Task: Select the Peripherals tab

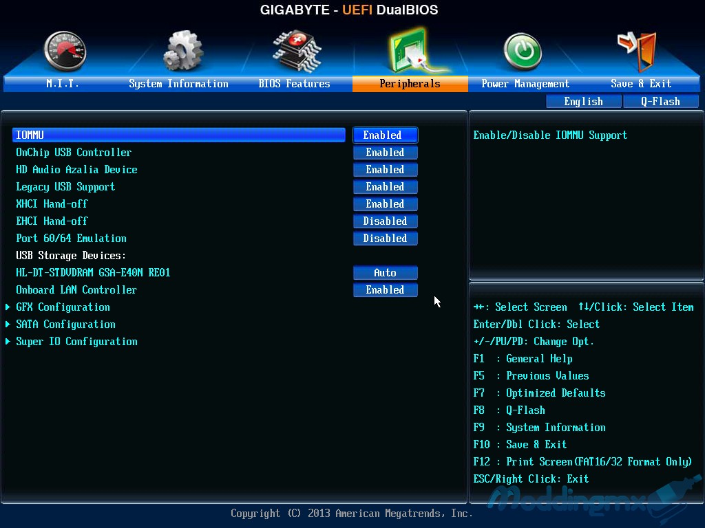Action: coord(410,83)
